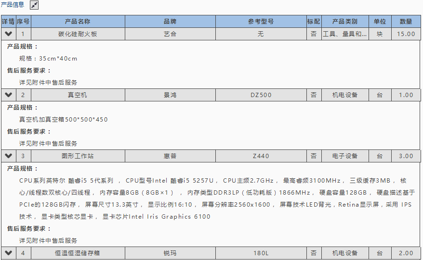Image resolution: width=423 pixels, height=260 pixels.
Task: Collapse details for row 1 碳化硅耐火板
Action: tap(8, 34)
